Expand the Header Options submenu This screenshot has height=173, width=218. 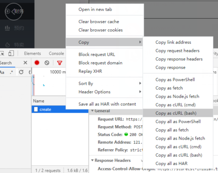pyautogui.click(x=104, y=92)
